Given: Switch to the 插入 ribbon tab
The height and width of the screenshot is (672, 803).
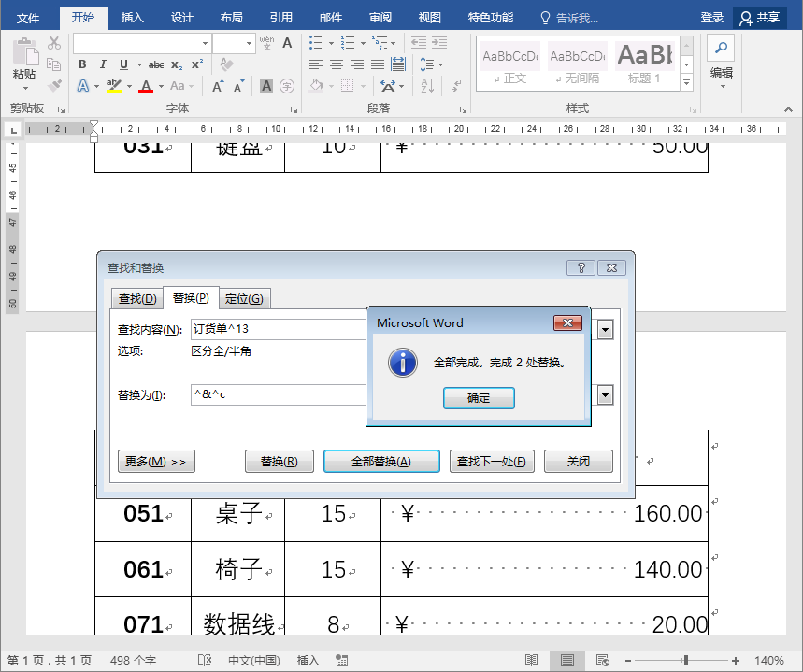Looking at the screenshot, I should [x=131, y=17].
